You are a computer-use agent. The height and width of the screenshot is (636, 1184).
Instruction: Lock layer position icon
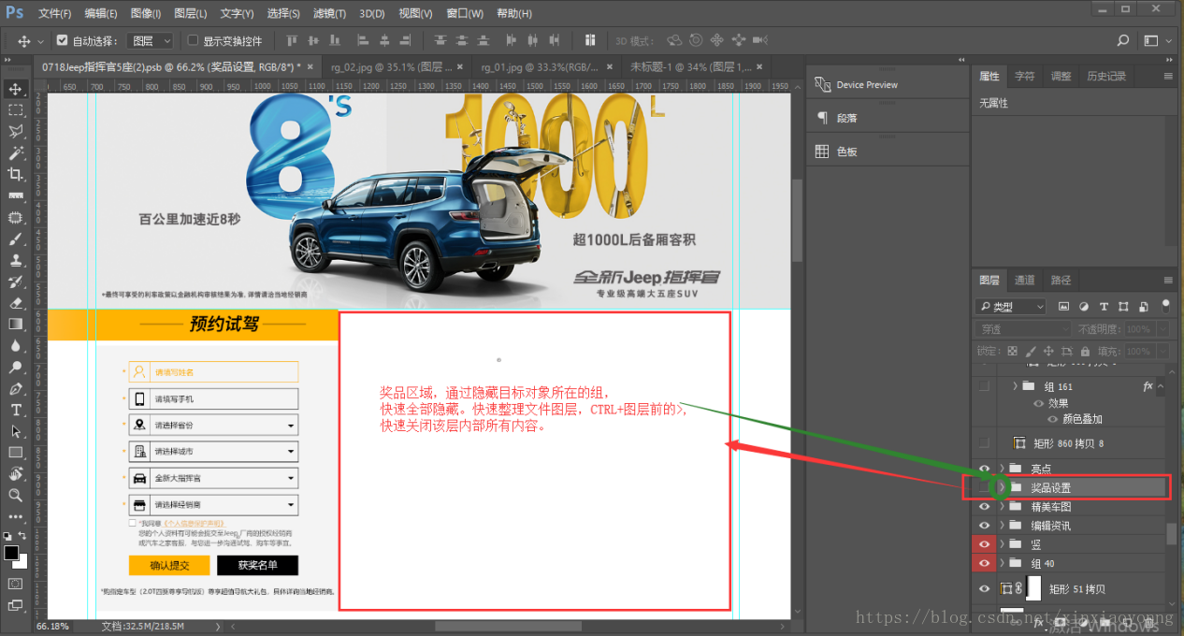click(1049, 352)
